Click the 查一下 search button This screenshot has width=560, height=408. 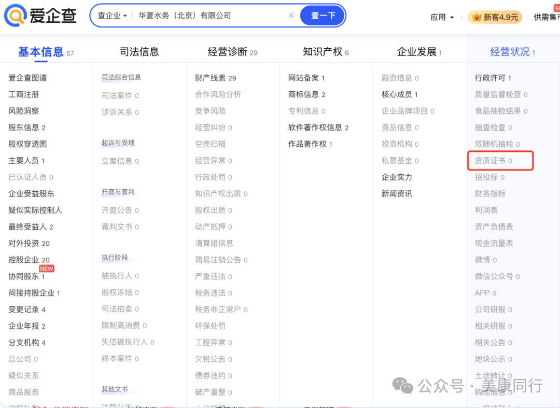(323, 16)
